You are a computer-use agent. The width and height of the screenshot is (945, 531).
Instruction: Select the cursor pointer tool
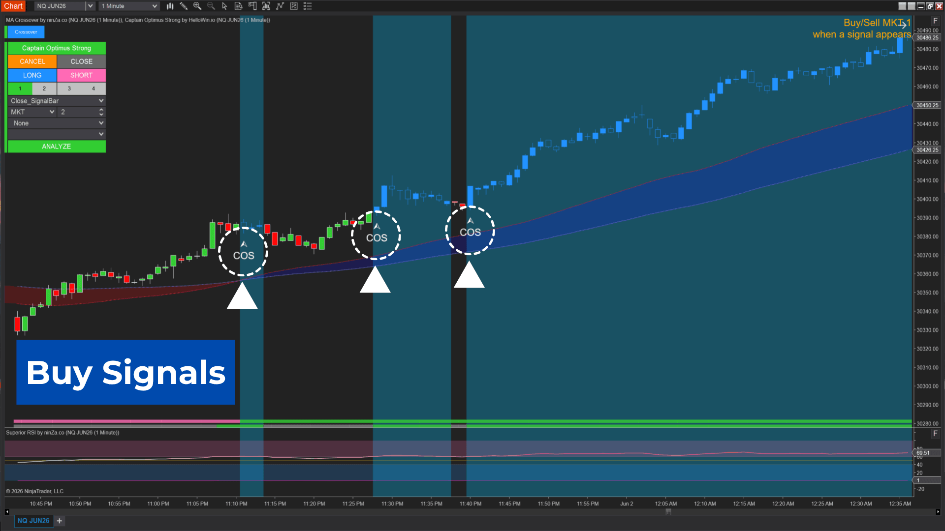[225, 6]
